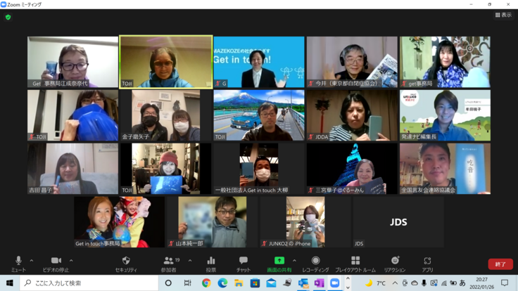Open the 表示 view menu
Image resolution: width=518 pixels, height=291 pixels.
pyautogui.click(x=503, y=15)
